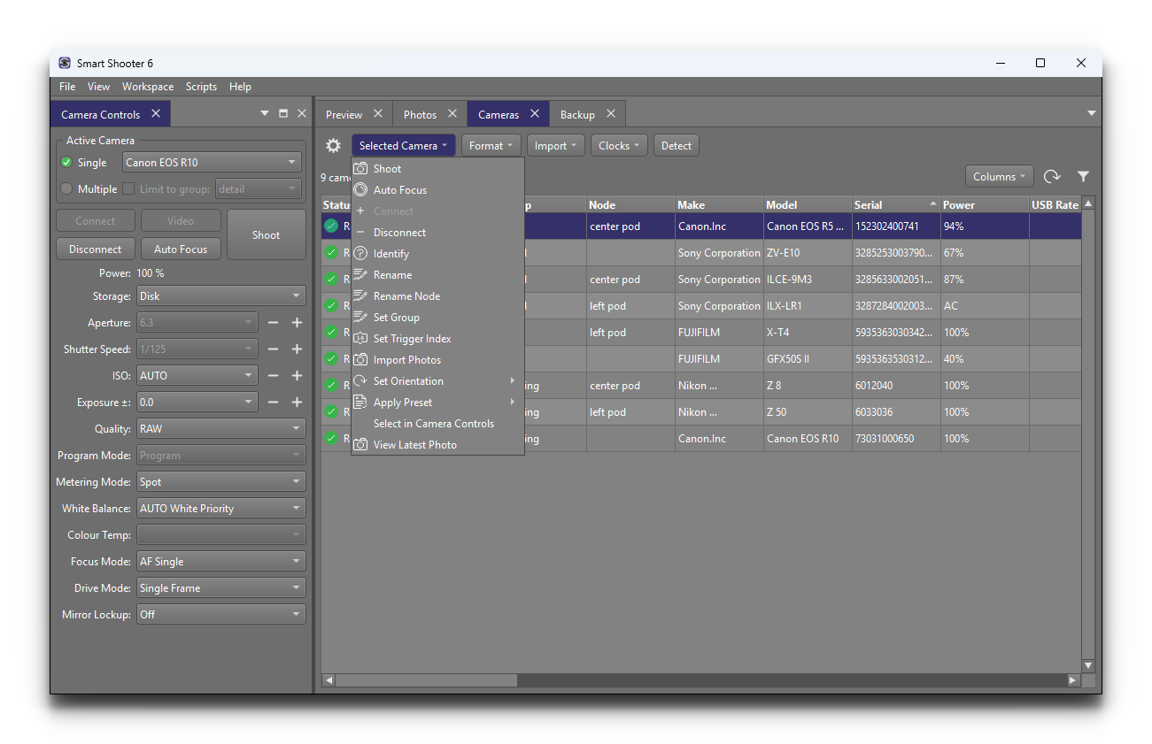
Task: Click the Set Group pencil icon
Action: click(360, 318)
